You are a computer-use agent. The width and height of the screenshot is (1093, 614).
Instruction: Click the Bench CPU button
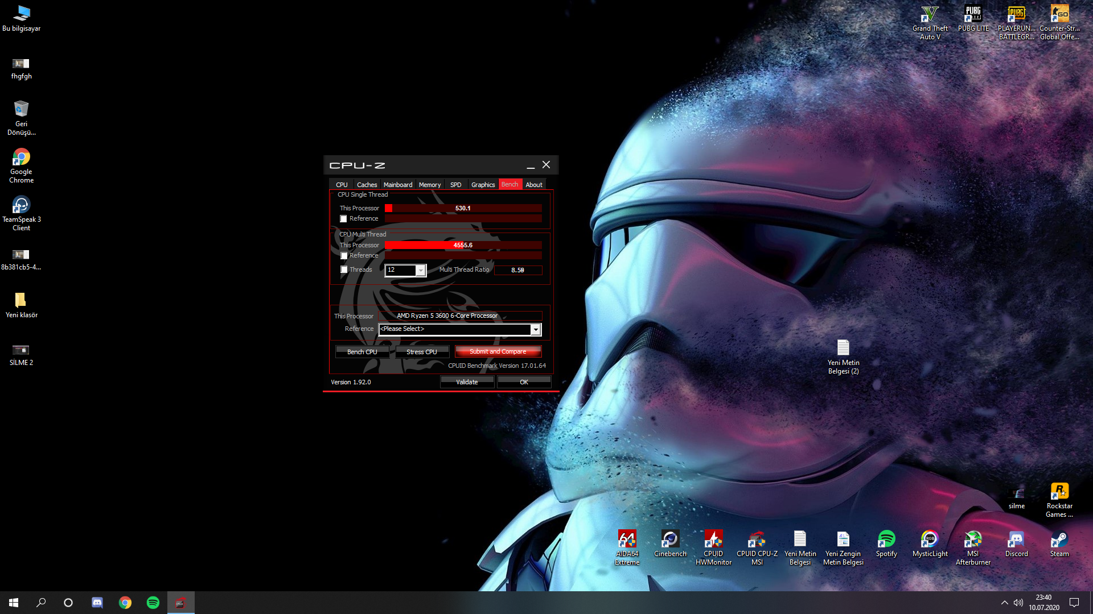click(362, 352)
